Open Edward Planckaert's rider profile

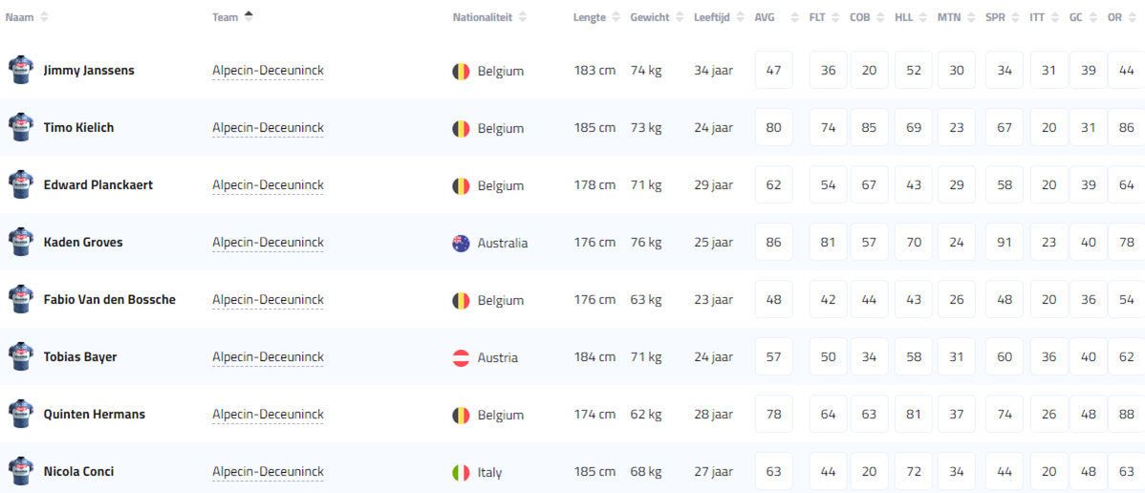[98, 185]
